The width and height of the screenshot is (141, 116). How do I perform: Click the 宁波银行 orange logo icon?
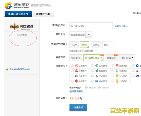pyautogui.click(x=117, y=81)
